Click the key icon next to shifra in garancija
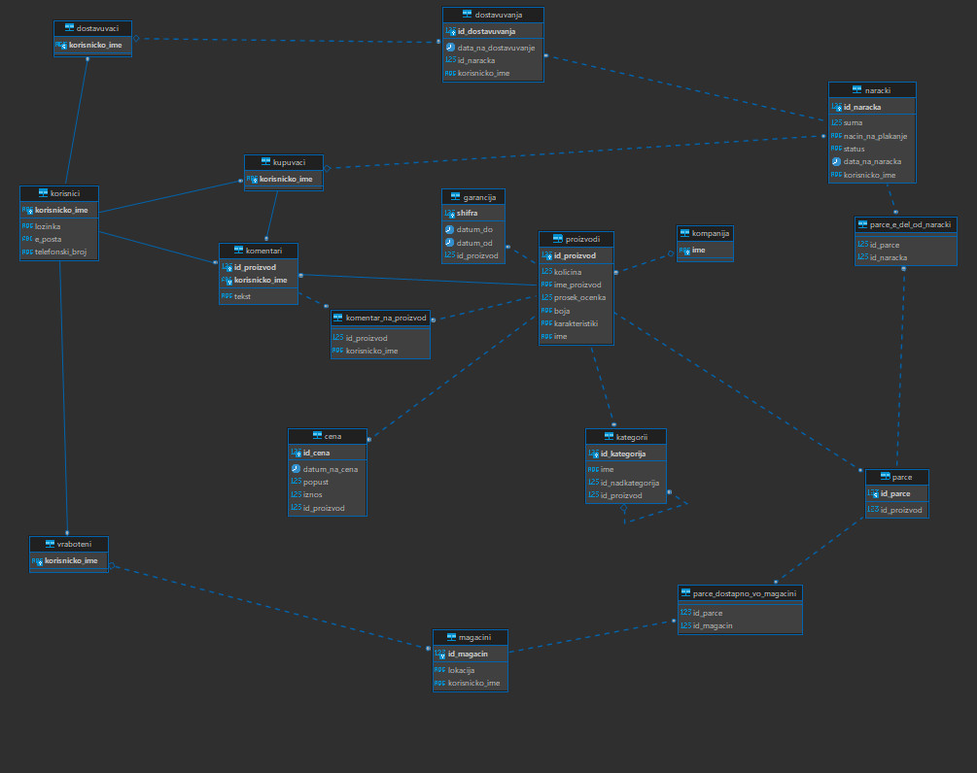 point(449,213)
